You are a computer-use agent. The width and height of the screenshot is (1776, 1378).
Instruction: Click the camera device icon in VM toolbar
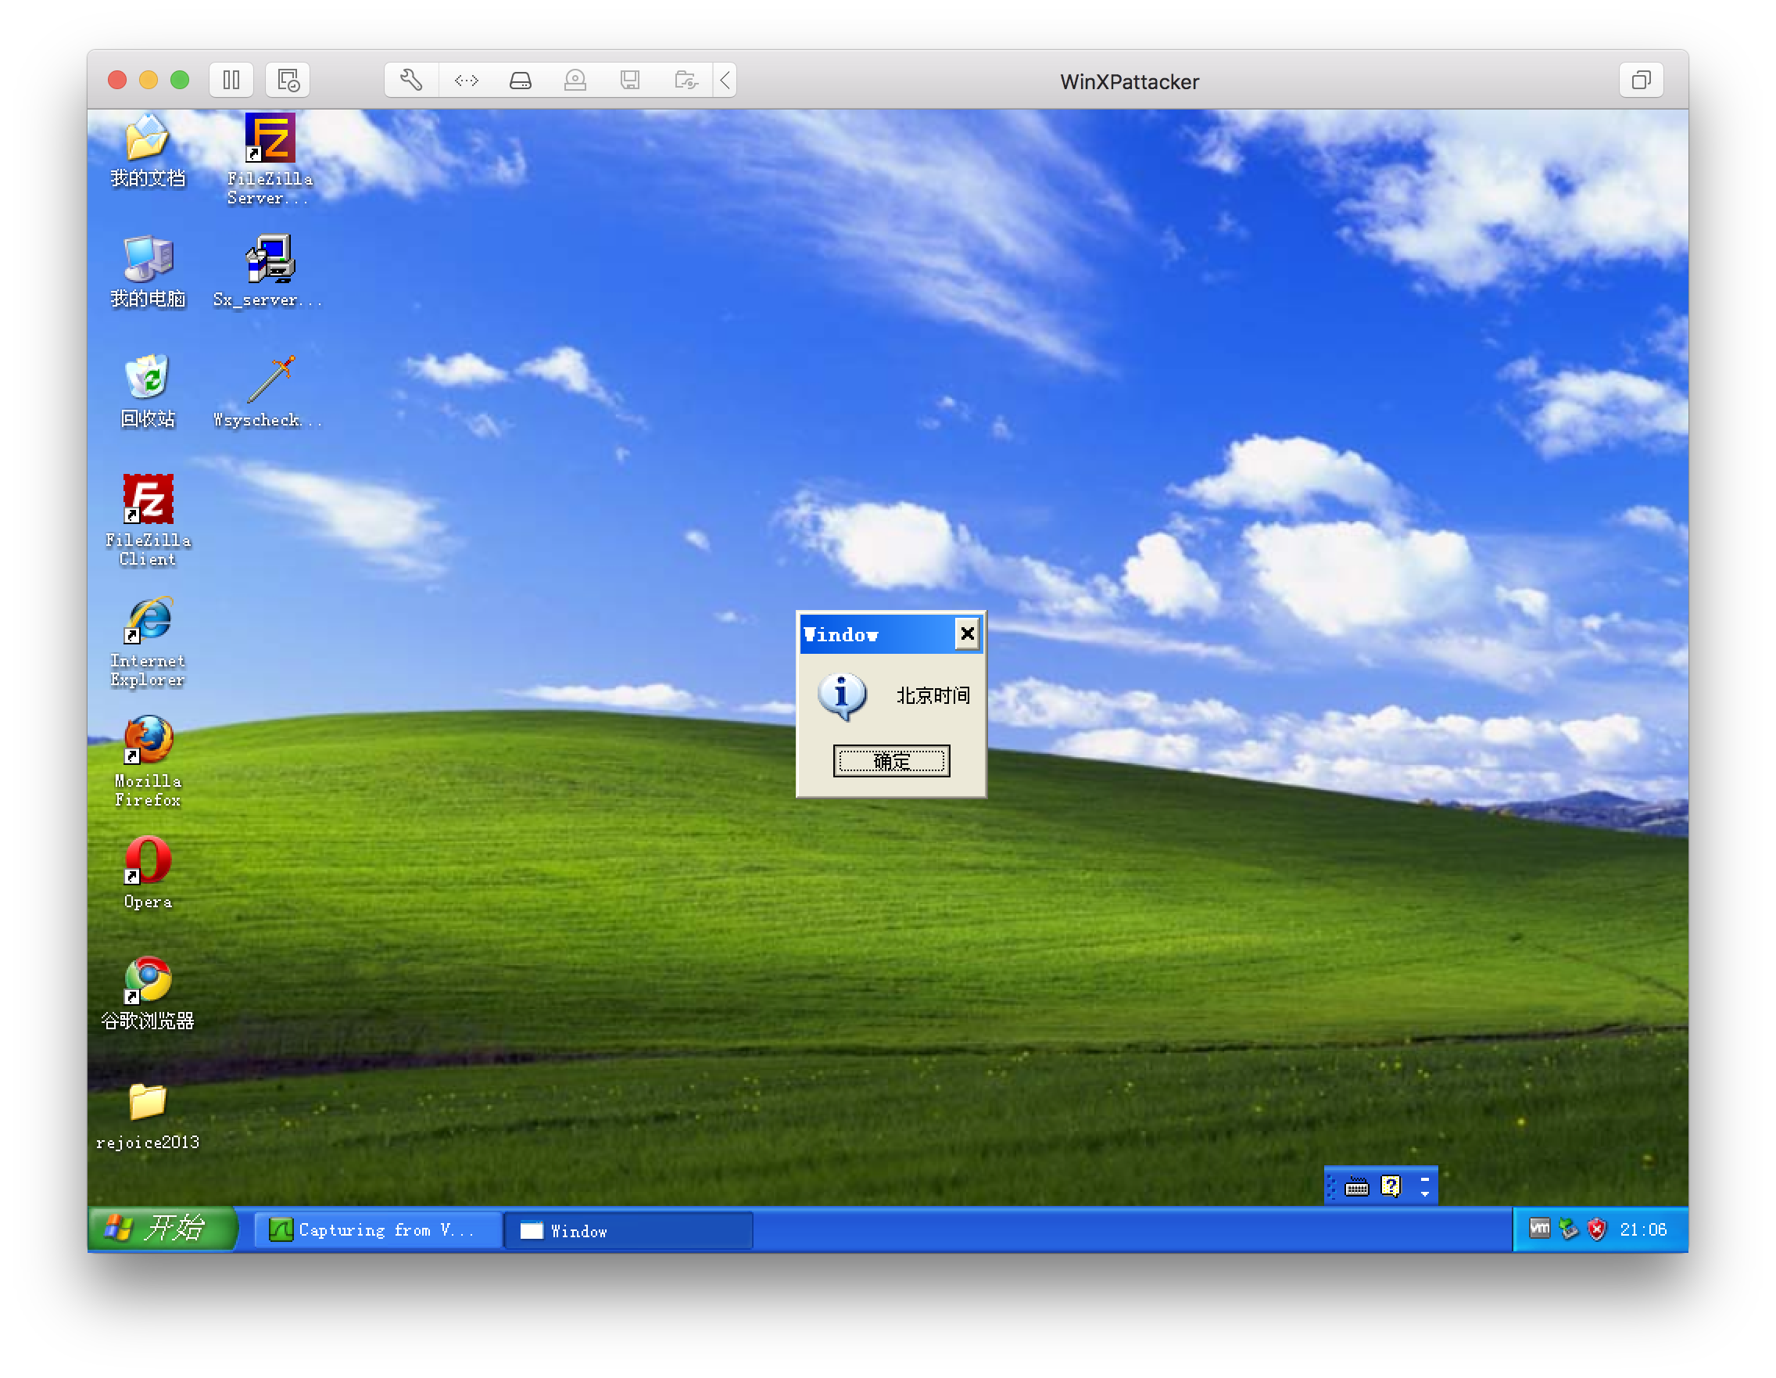pyautogui.click(x=575, y=80)
